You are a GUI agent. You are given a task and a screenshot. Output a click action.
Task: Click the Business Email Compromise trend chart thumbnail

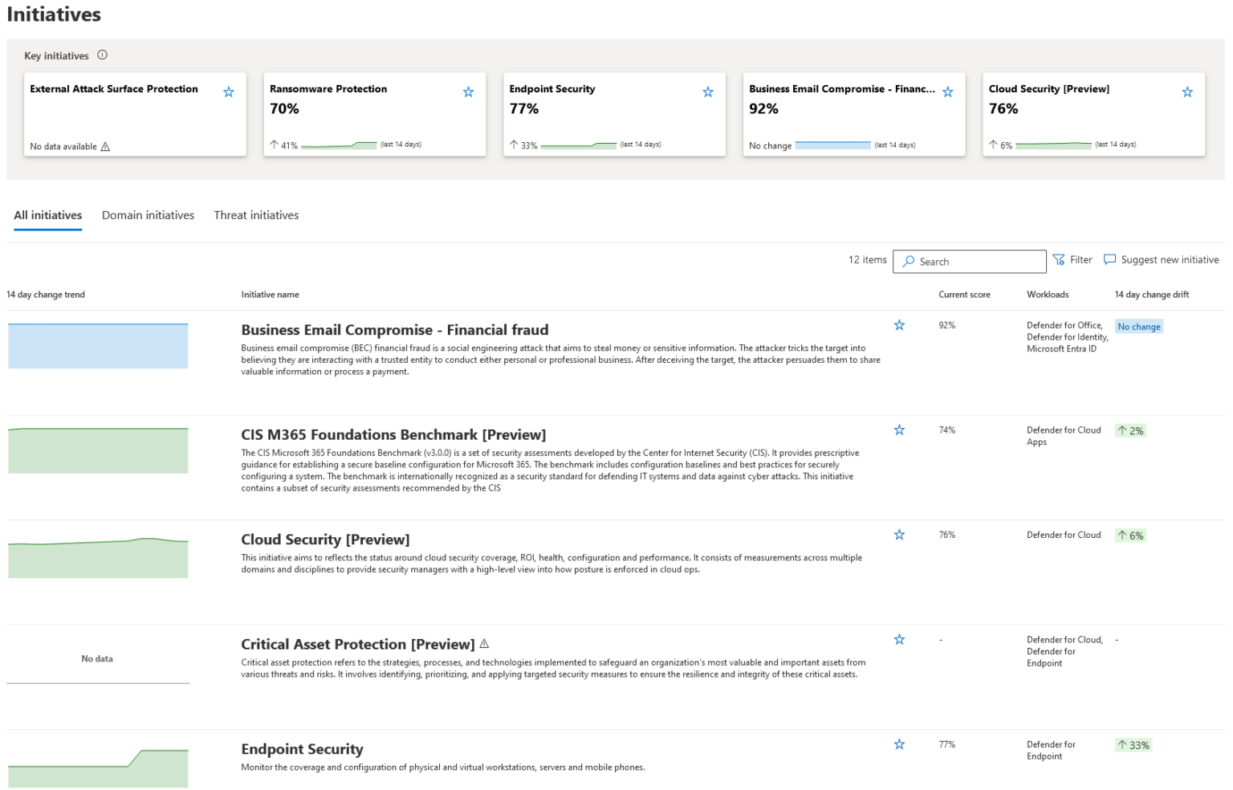point(98,346)
